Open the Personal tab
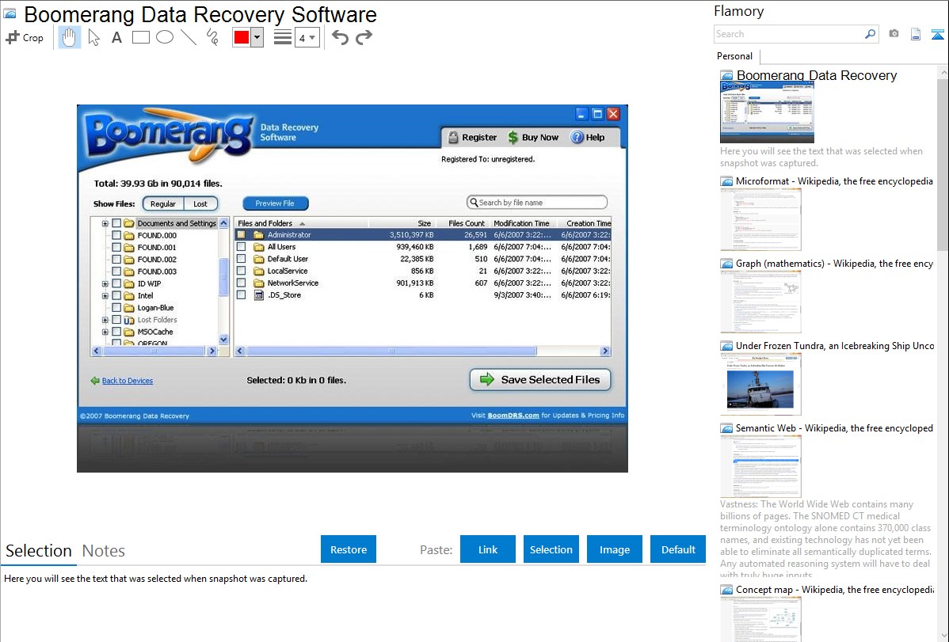 (735, 56)
